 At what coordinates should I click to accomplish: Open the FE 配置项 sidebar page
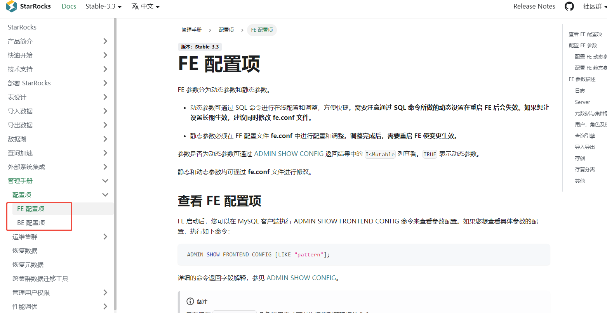31,209
